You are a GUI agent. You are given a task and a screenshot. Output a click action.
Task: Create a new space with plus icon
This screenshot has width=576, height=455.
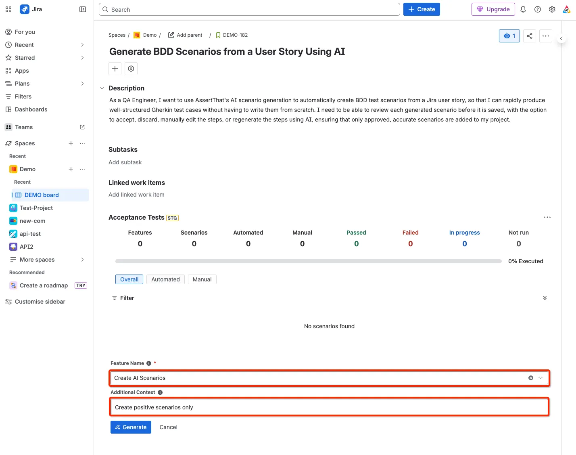coord(71,143)
